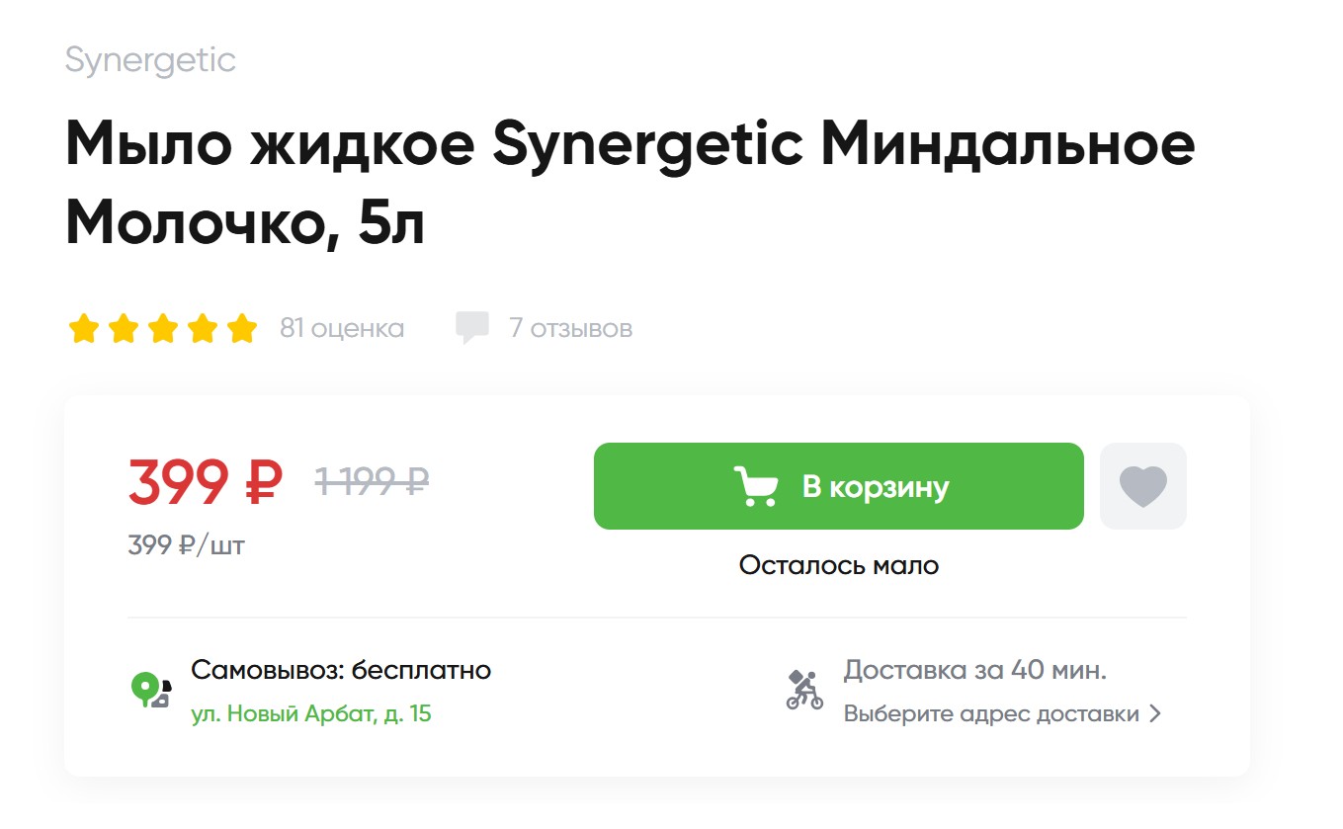Click the crossed-out 1 199 ₽ price
This screenshot has height=829, width=1343.
click(x=372, y=481)
